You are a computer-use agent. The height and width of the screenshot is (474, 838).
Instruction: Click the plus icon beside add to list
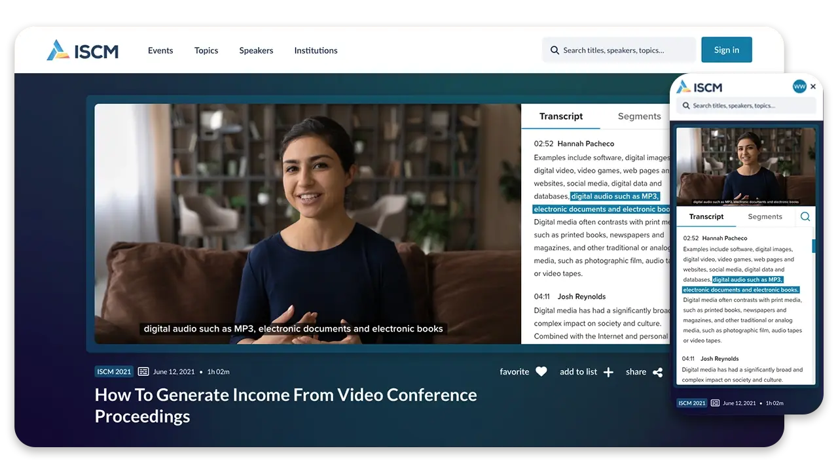[608, 372]
